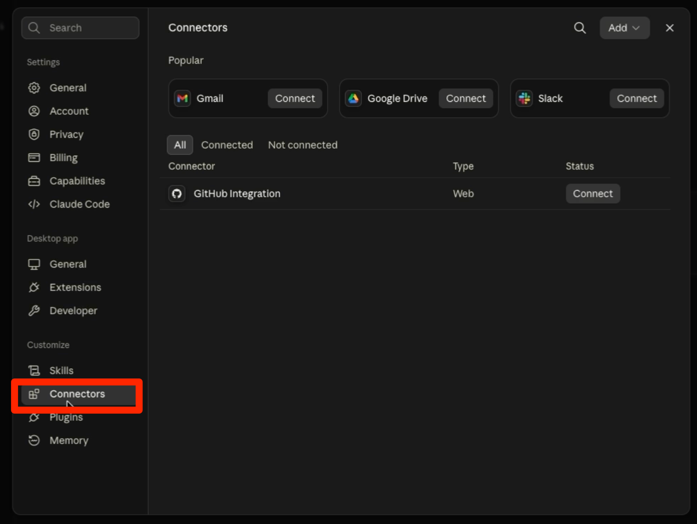Image resolution: width=697 pixels, height=524 pixels.
Task: Click the Gmail logo icon
Action: [183, 98]
